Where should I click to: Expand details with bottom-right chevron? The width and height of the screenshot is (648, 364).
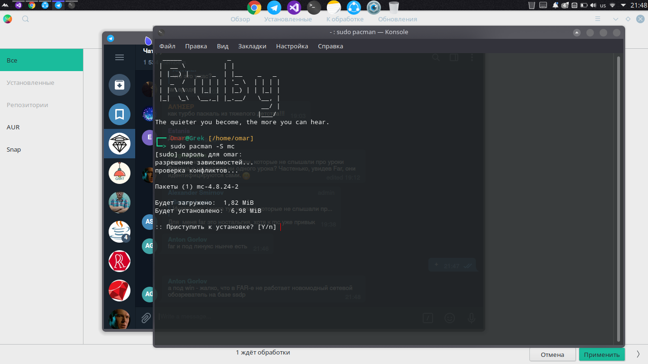[638, 354]
